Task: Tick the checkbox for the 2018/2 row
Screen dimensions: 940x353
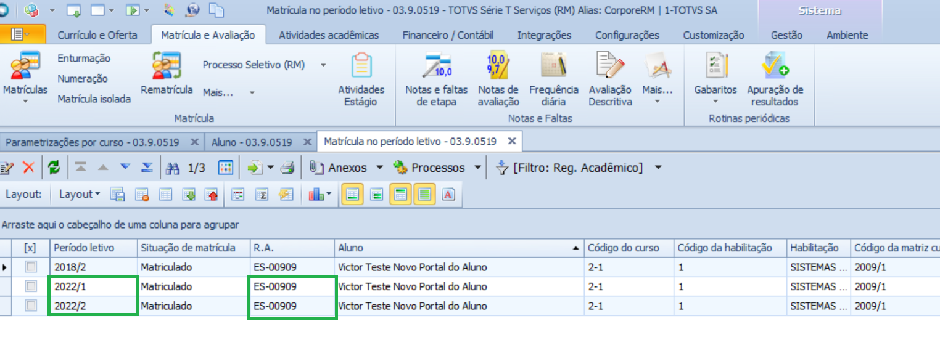Action: [30, 267]
